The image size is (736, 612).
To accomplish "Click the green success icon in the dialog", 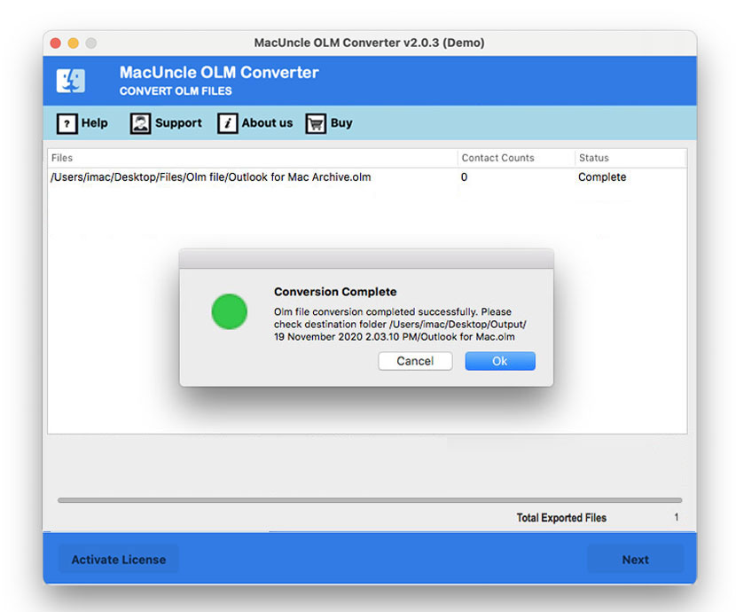I will point(230,312).
